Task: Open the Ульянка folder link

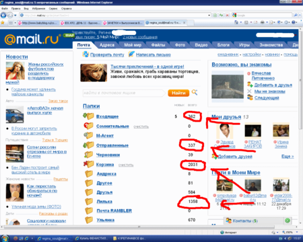Action: pyautogui.click(x=105, y=220)
